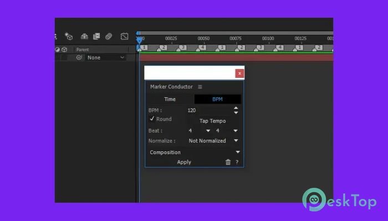Click 00075 on the time ruler
The width and height of the screenshot is (388, 221).
[x=236, y=39]
